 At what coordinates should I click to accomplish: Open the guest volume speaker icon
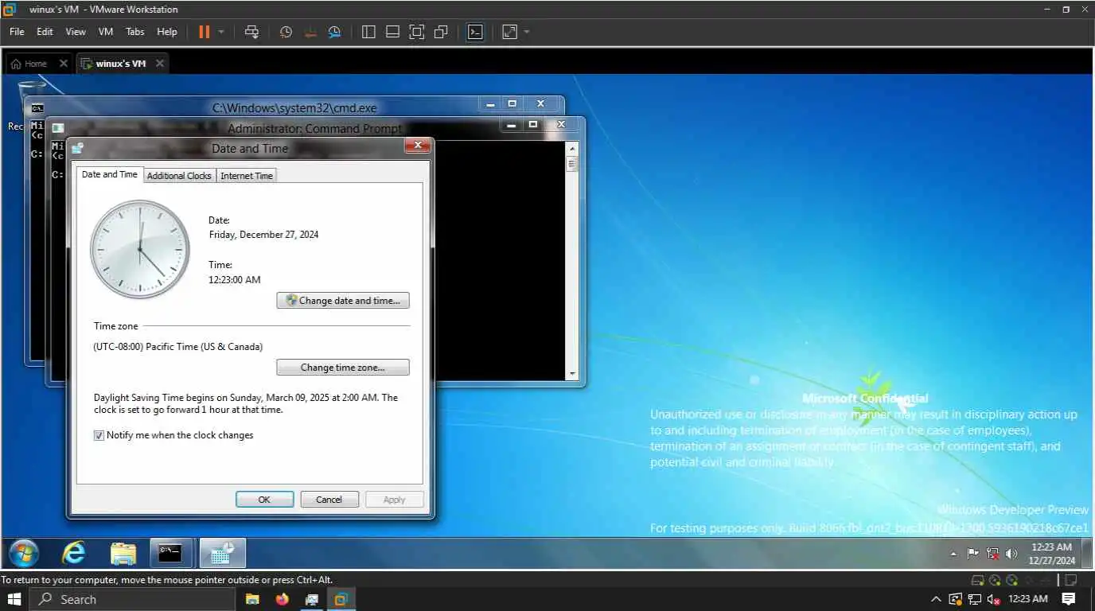point(1011,554)
